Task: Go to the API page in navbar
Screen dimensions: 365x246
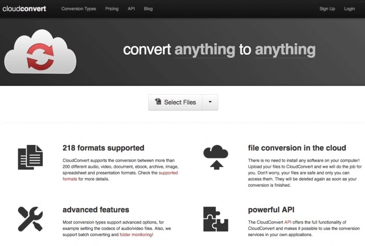Action: 131,9
